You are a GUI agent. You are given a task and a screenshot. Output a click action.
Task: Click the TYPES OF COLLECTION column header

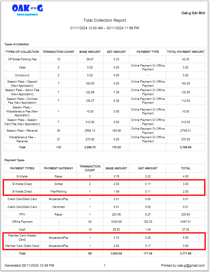(22, 52)
